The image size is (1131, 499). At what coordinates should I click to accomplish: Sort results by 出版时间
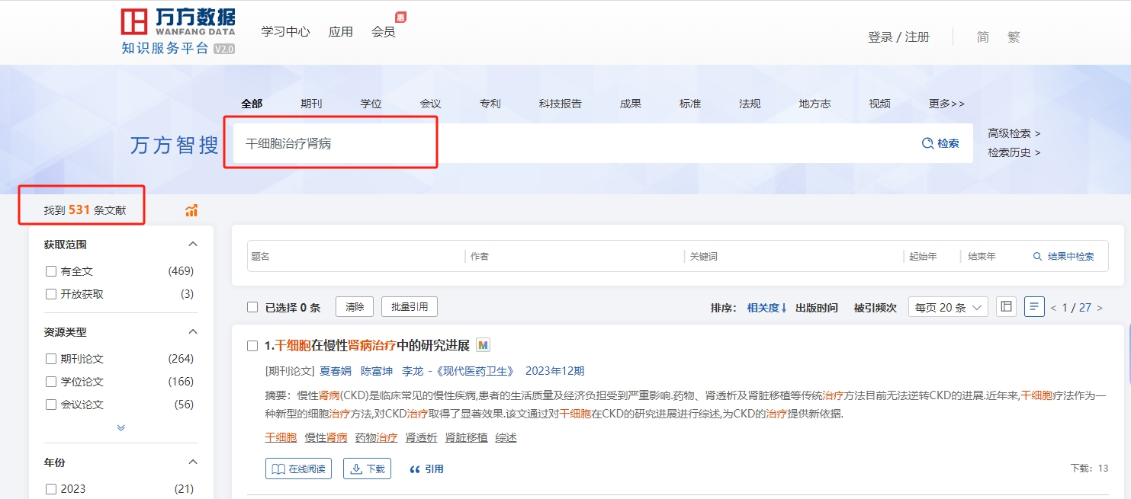(816, 308)
